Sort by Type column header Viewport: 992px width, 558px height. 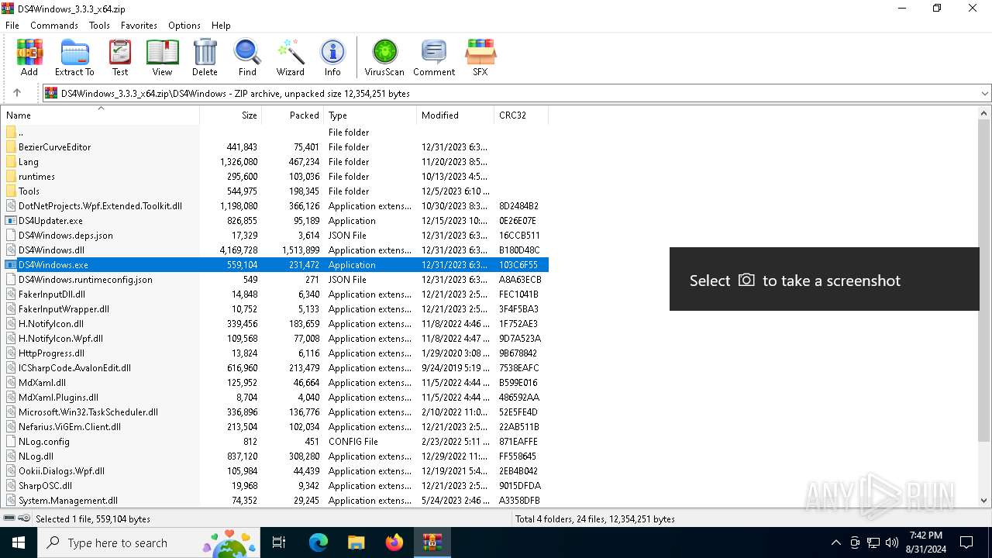[x=370, y=115]
